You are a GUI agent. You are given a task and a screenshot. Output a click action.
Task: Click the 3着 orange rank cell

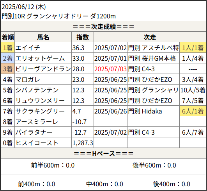pos(8,69)
